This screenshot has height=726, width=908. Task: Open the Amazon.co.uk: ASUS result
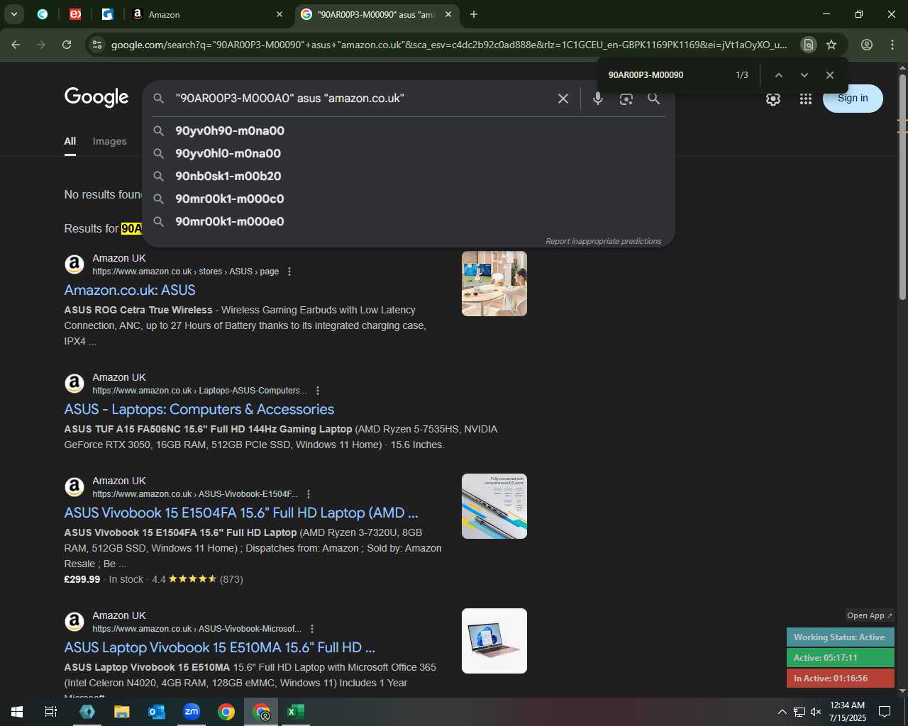tap(130, 290)
